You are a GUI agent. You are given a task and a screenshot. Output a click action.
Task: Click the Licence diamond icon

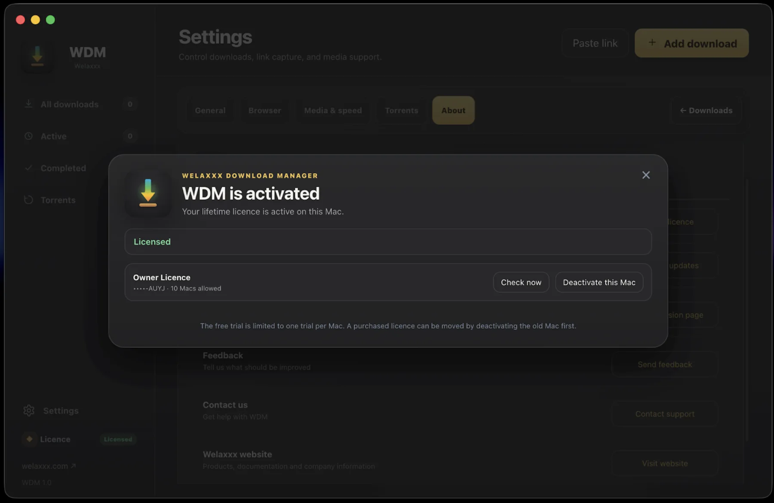(x=29, y=439)
